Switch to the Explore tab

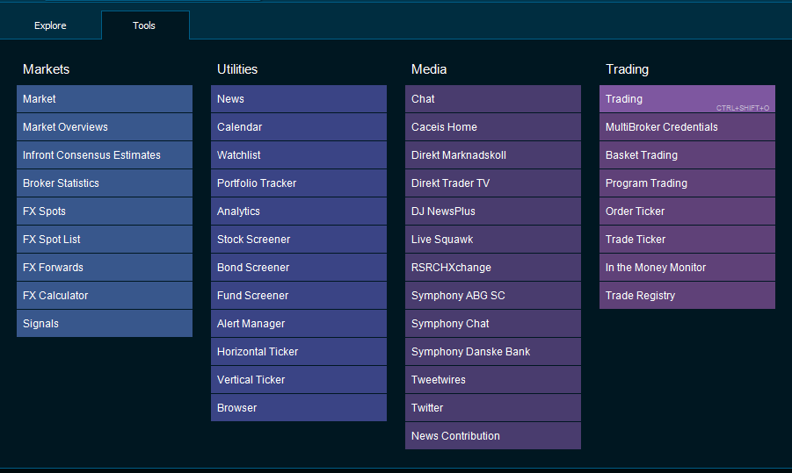[x=50, y=25]
